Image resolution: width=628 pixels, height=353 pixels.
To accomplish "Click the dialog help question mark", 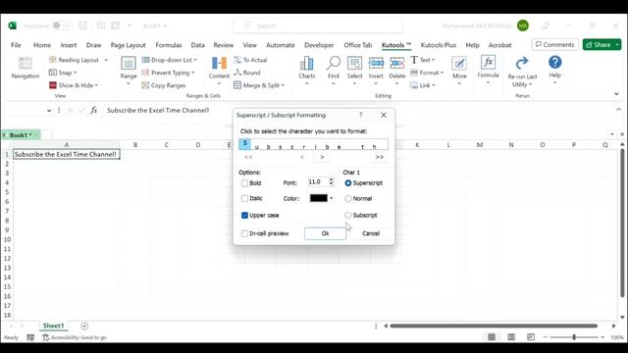I will [360, 115].
